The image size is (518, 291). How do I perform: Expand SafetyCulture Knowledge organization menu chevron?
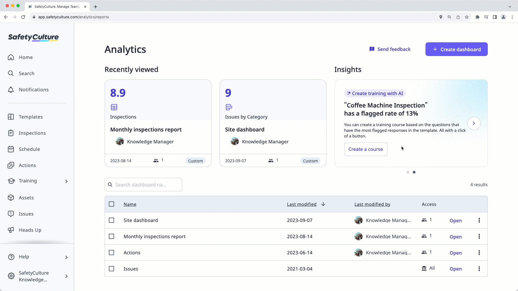tap(66, 276)
